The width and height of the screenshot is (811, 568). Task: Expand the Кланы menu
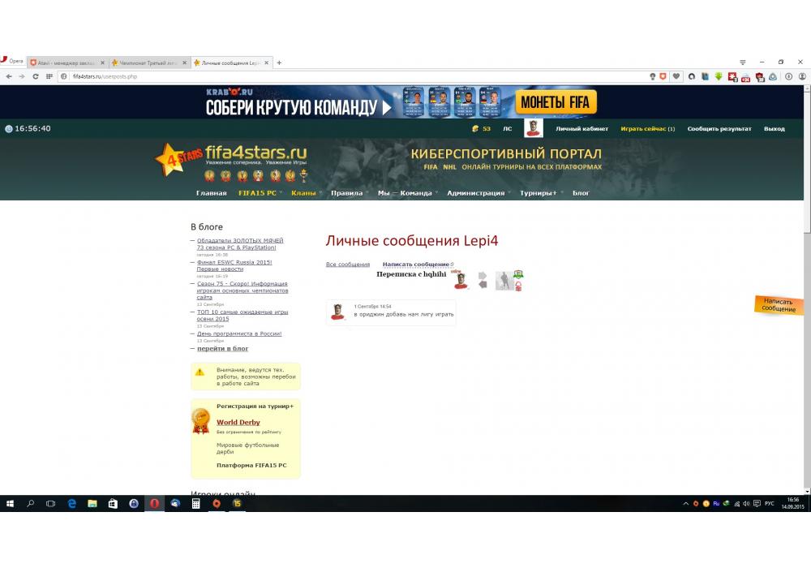(303, 193)
